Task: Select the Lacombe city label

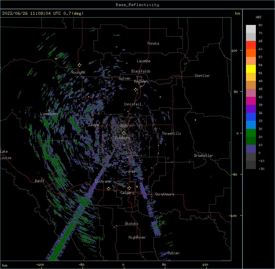Action: pyautogui.click(x=144, y=61)
